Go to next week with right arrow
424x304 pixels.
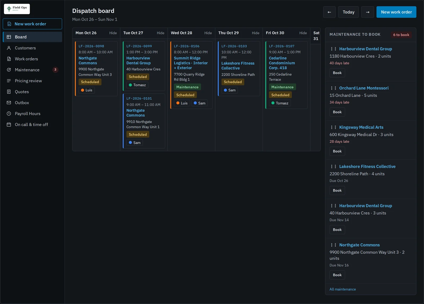pyautogui.click(x=368, y=12)
